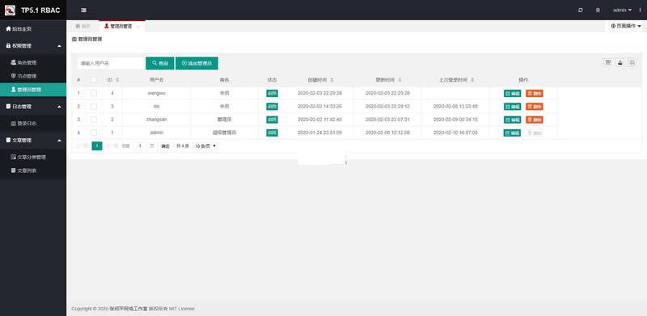Sort the table by the ID column arrows

(x=117, y=80)
